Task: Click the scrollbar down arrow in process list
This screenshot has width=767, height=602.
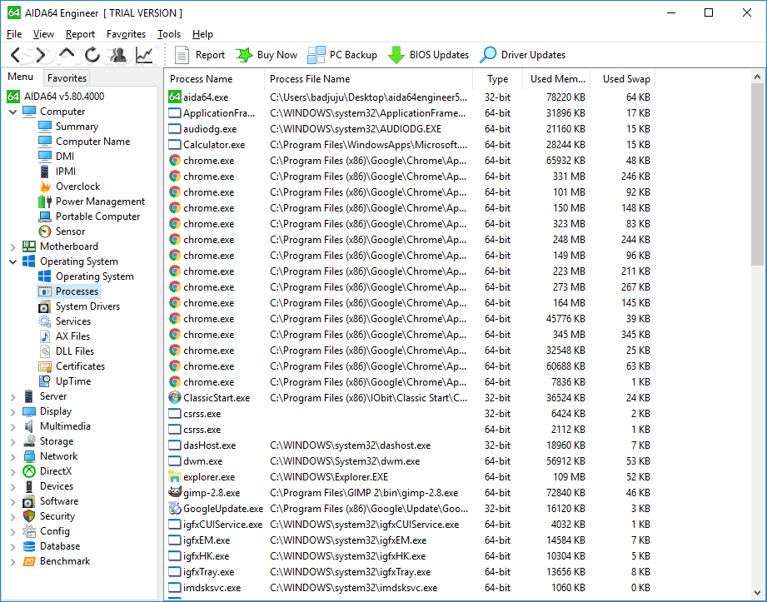Action: coord(757,593)
